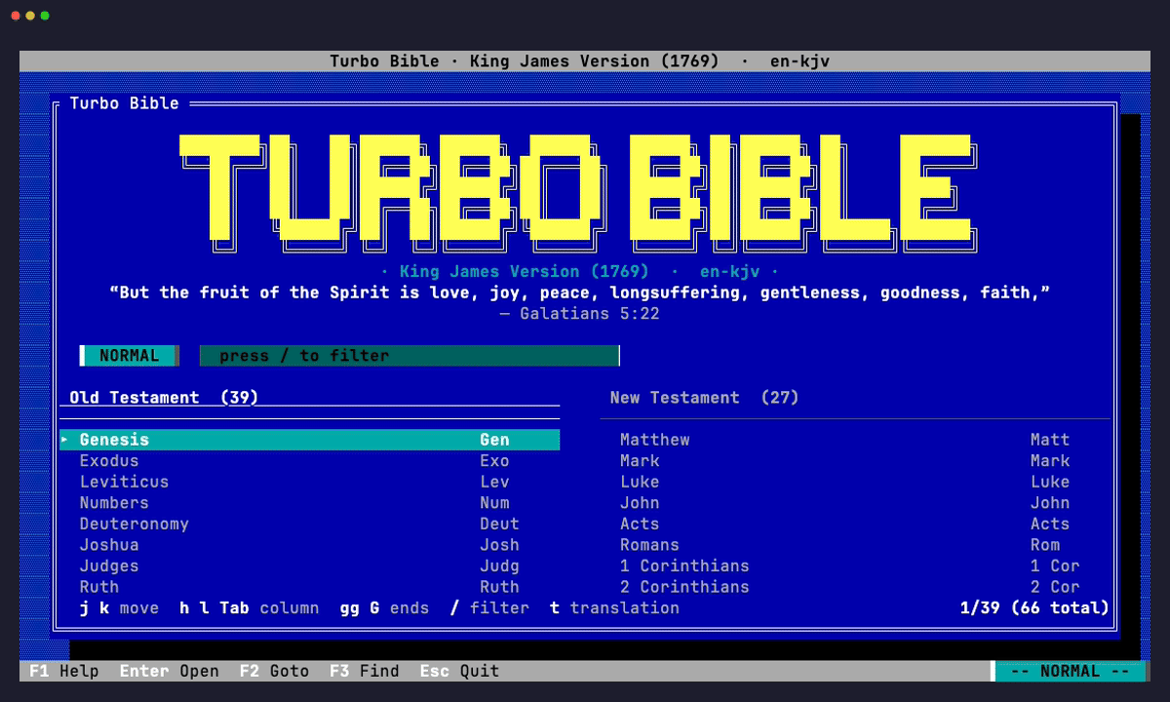Click the '1/39 (66 total)' counter
Viewport: 1170px width, 702px height.
[1035, 608]
